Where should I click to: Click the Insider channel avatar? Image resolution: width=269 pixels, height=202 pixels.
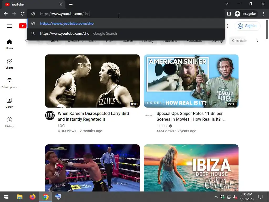tap(149, 115)
